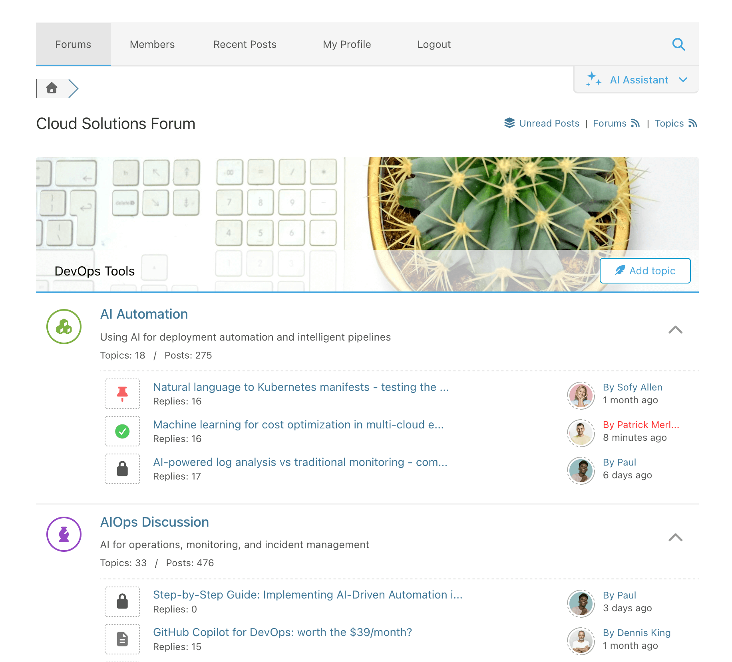732x662 pixels.
Task: Click the lock icon on the Step-by-Step Guide topic
Action: pyautogui.click(x=122, y=601)
